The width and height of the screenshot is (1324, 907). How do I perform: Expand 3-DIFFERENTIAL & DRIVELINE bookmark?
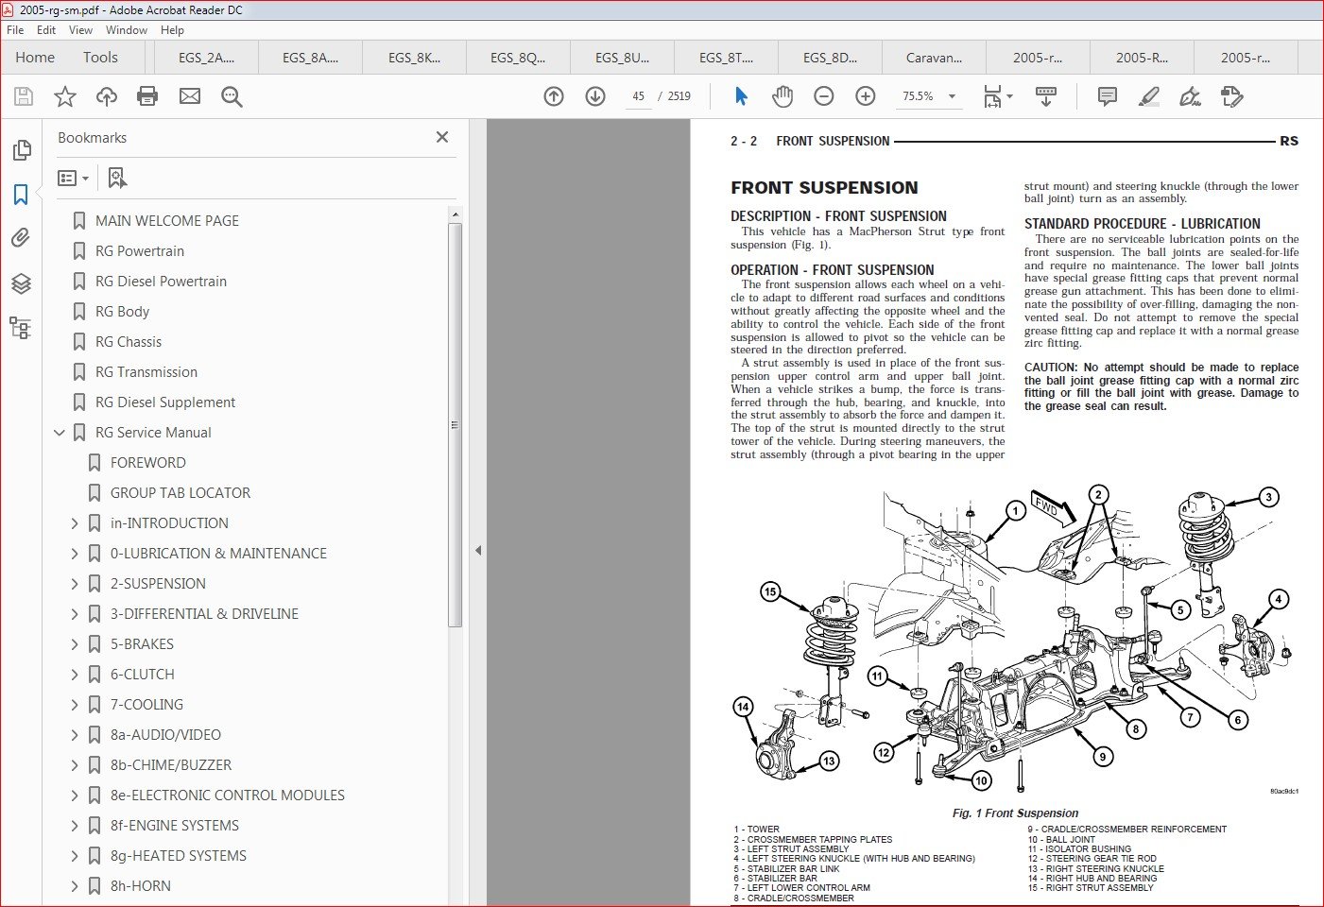click(x=75, y=614)
